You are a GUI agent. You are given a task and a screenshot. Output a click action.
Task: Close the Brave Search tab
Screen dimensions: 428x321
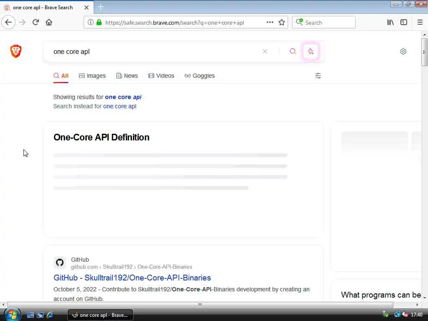(87, 8)
